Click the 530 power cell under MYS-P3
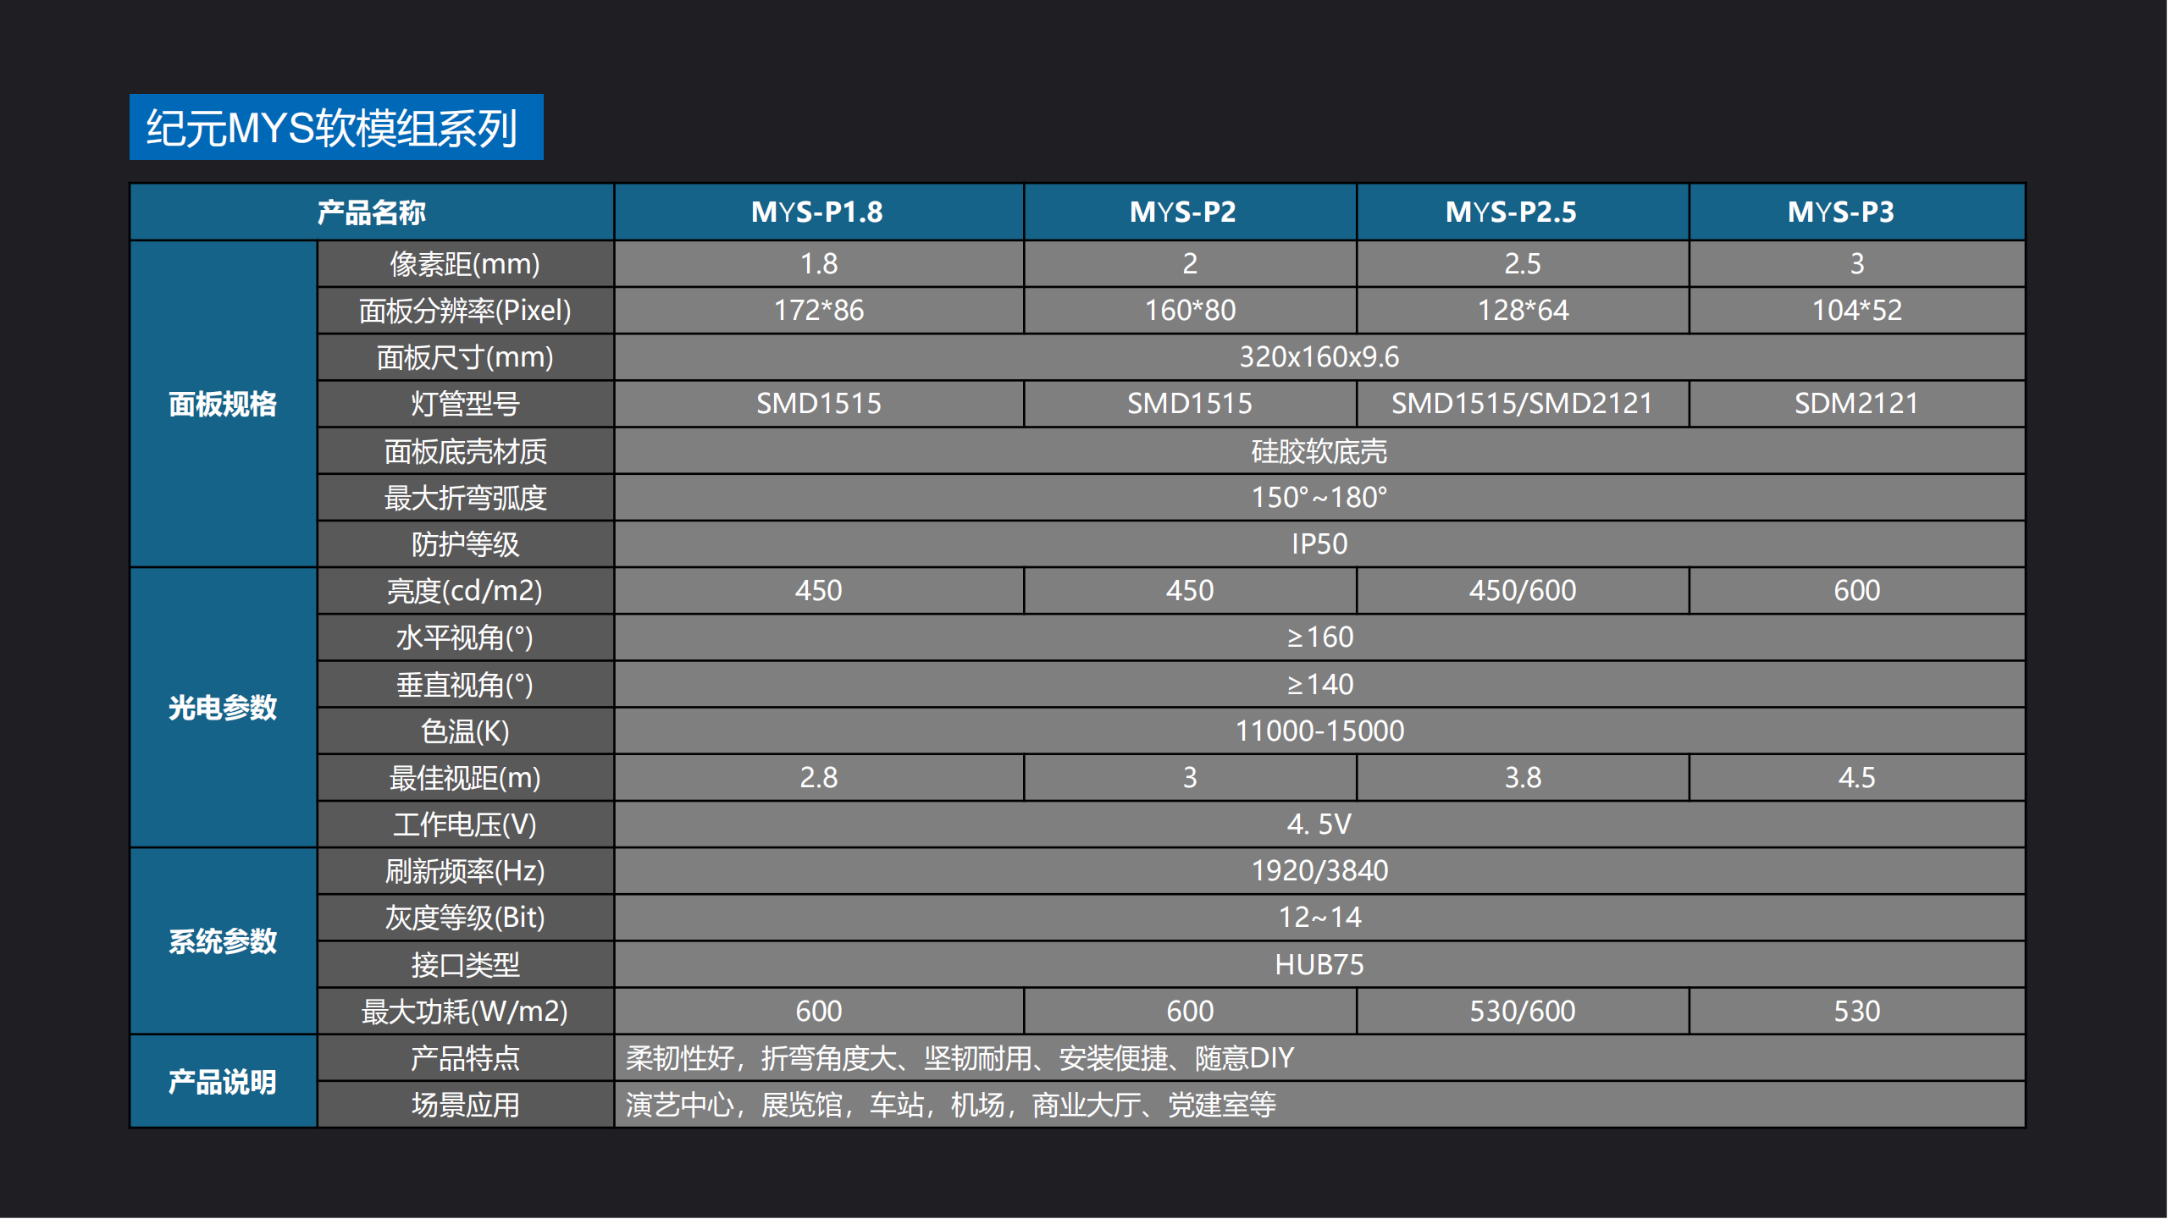This screenshot has height=1219, width=2168. 1856,1012
